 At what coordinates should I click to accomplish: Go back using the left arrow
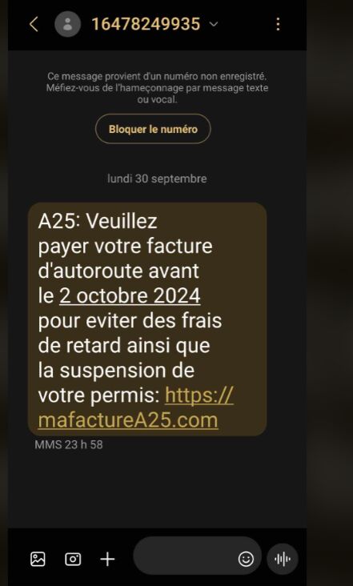coord(34,24)
